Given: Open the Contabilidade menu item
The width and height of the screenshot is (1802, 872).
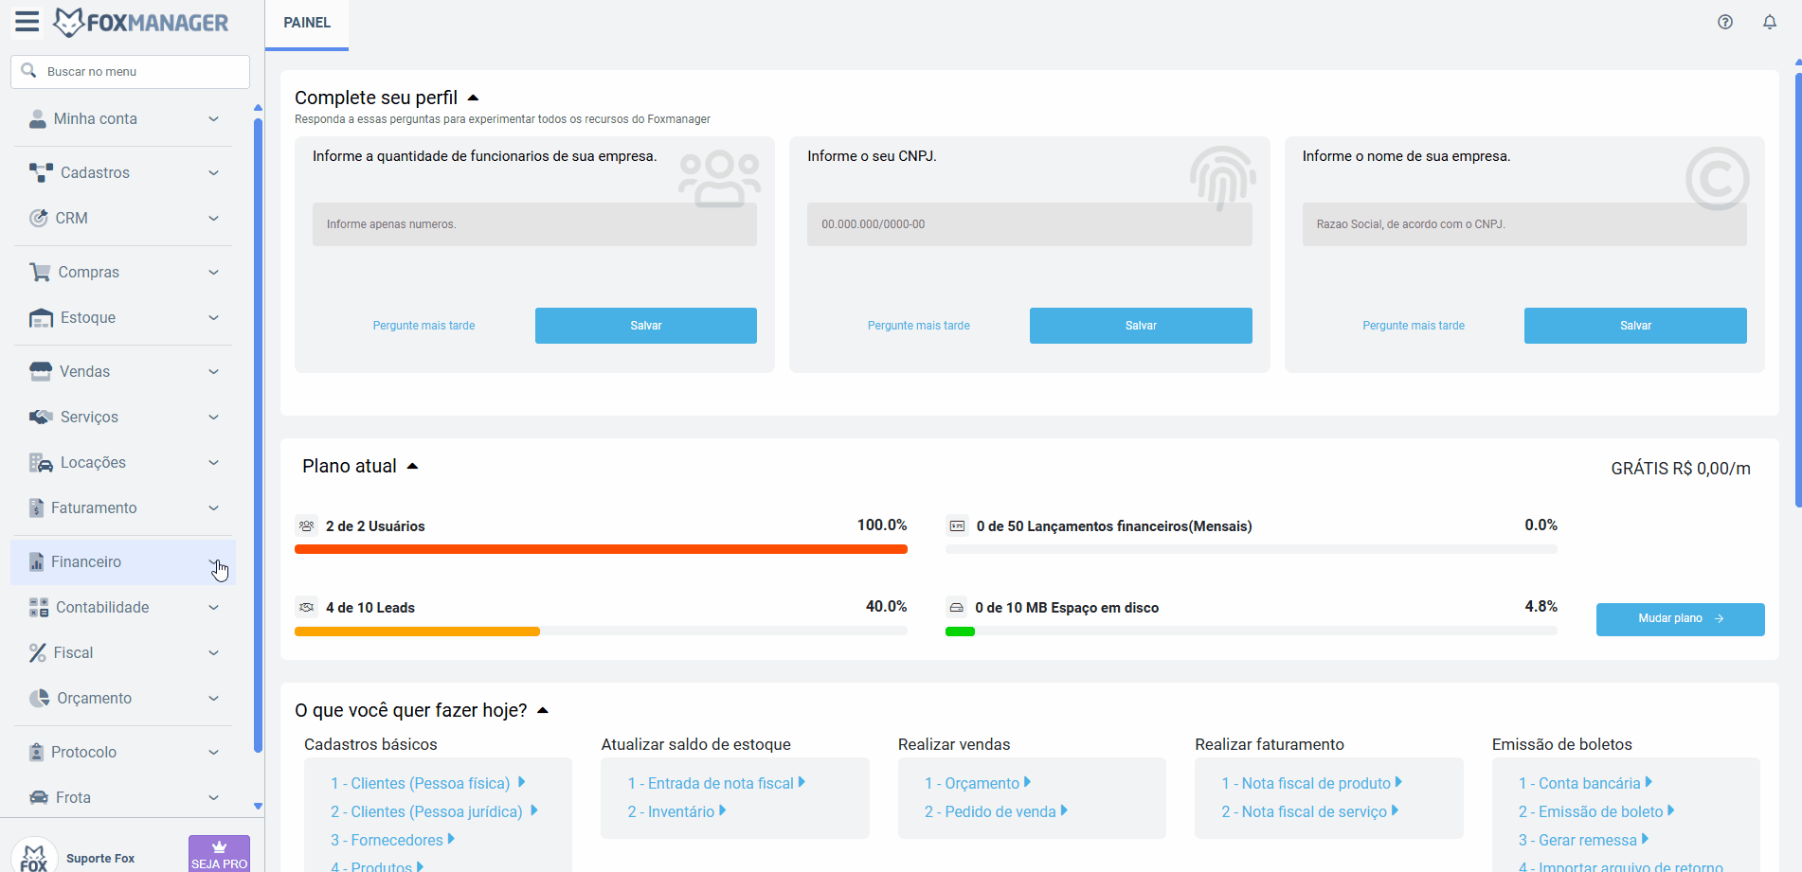Looking at the screenshot, I should tap(123, 607).
